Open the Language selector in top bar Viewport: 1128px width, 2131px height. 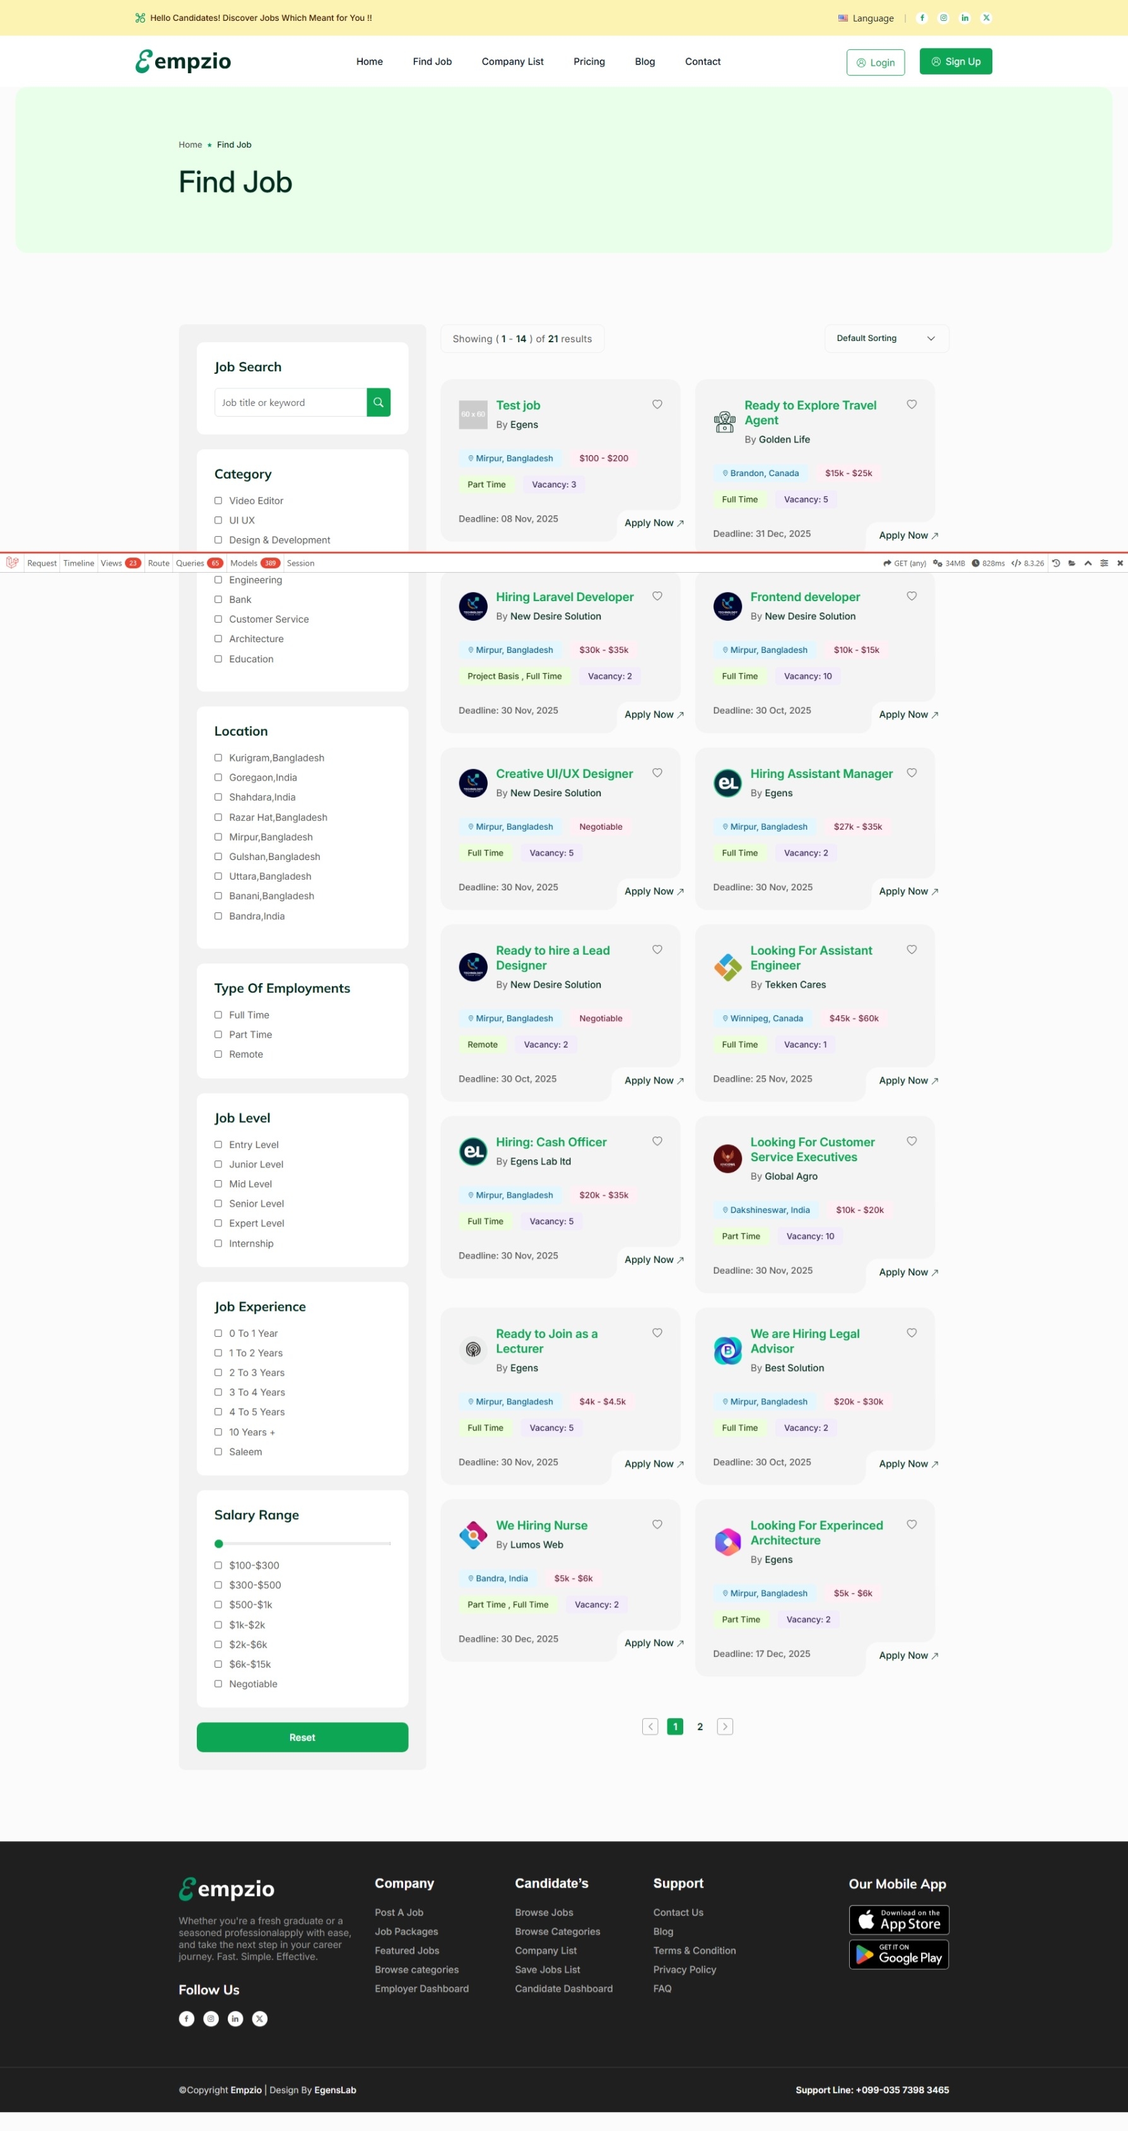click(x=865, y=18)
